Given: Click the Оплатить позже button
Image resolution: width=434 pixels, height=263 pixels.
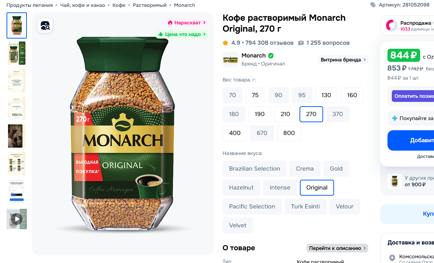Looking at the screenshot, I should click(414, 96).
